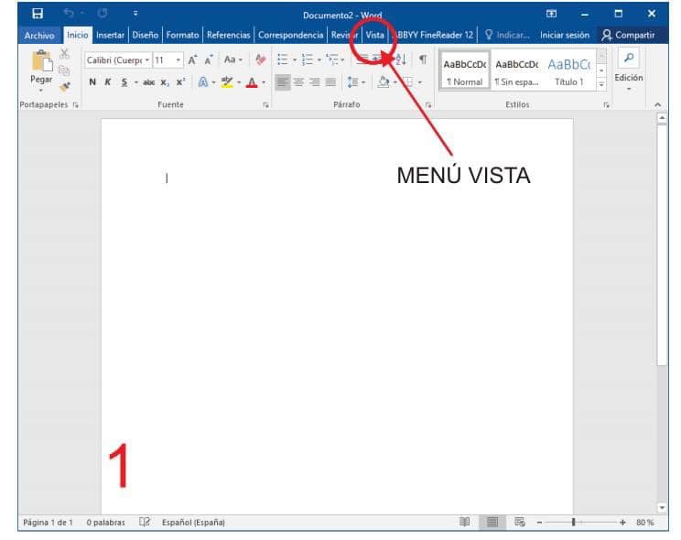Click the Copy icon
The height and width of the screenshot is (540, 681).
(64, 70)
